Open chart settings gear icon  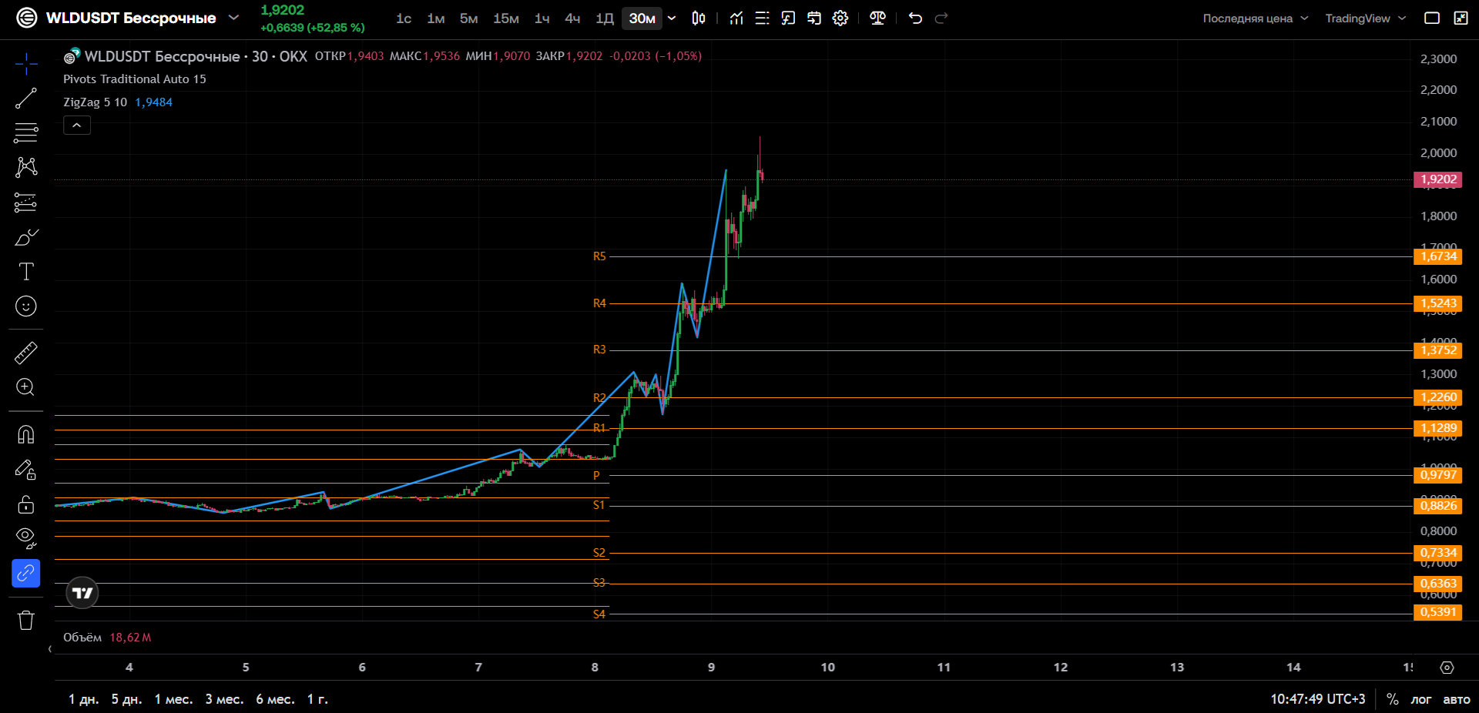pos(840,18)
